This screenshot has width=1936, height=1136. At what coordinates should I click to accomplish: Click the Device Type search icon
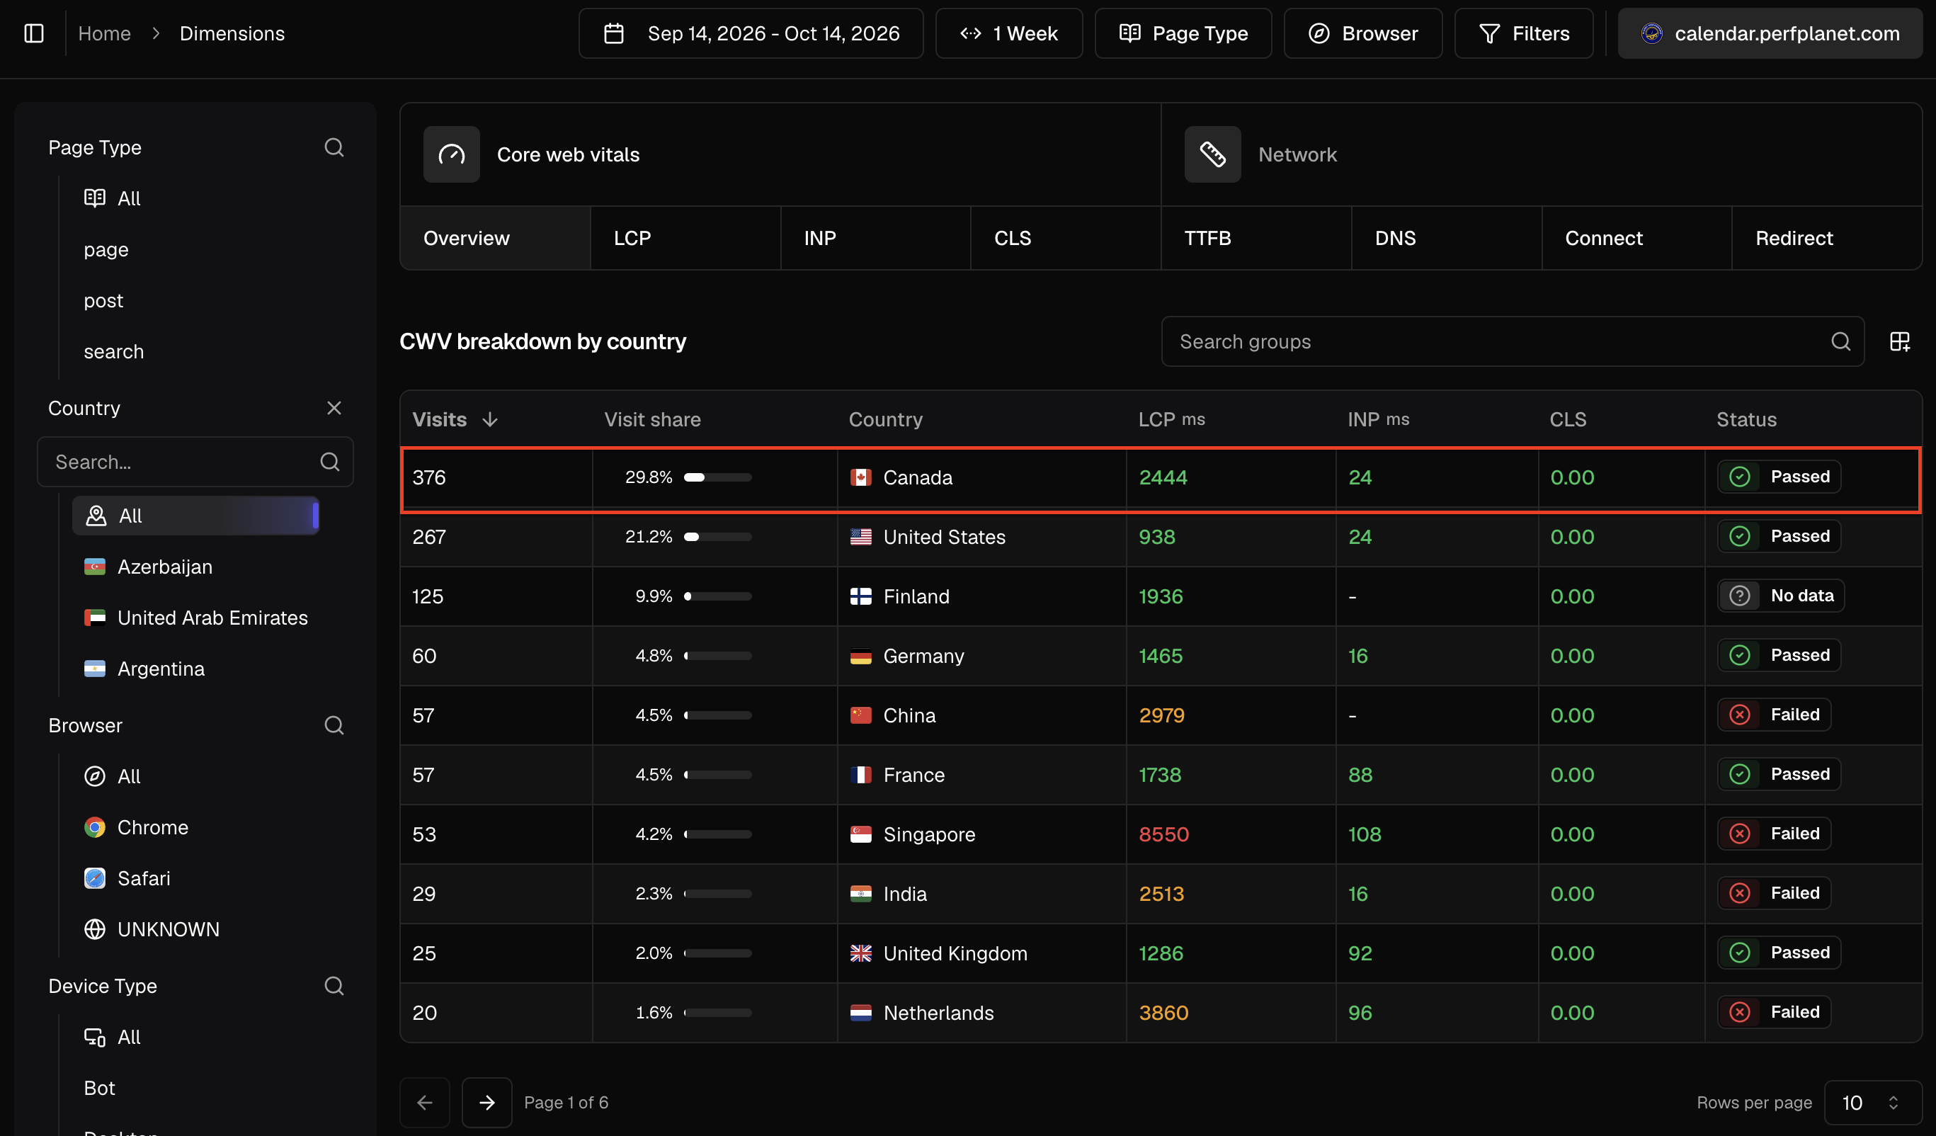(334, 985)
